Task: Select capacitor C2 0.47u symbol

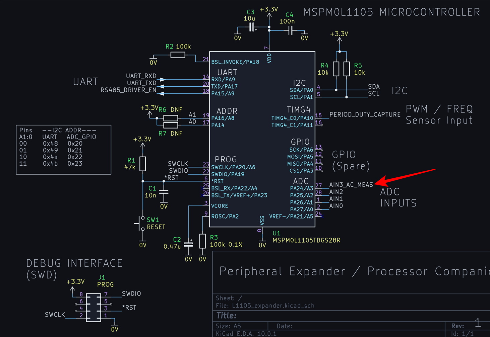Action: pyautogui.click(x=188, y=245)
